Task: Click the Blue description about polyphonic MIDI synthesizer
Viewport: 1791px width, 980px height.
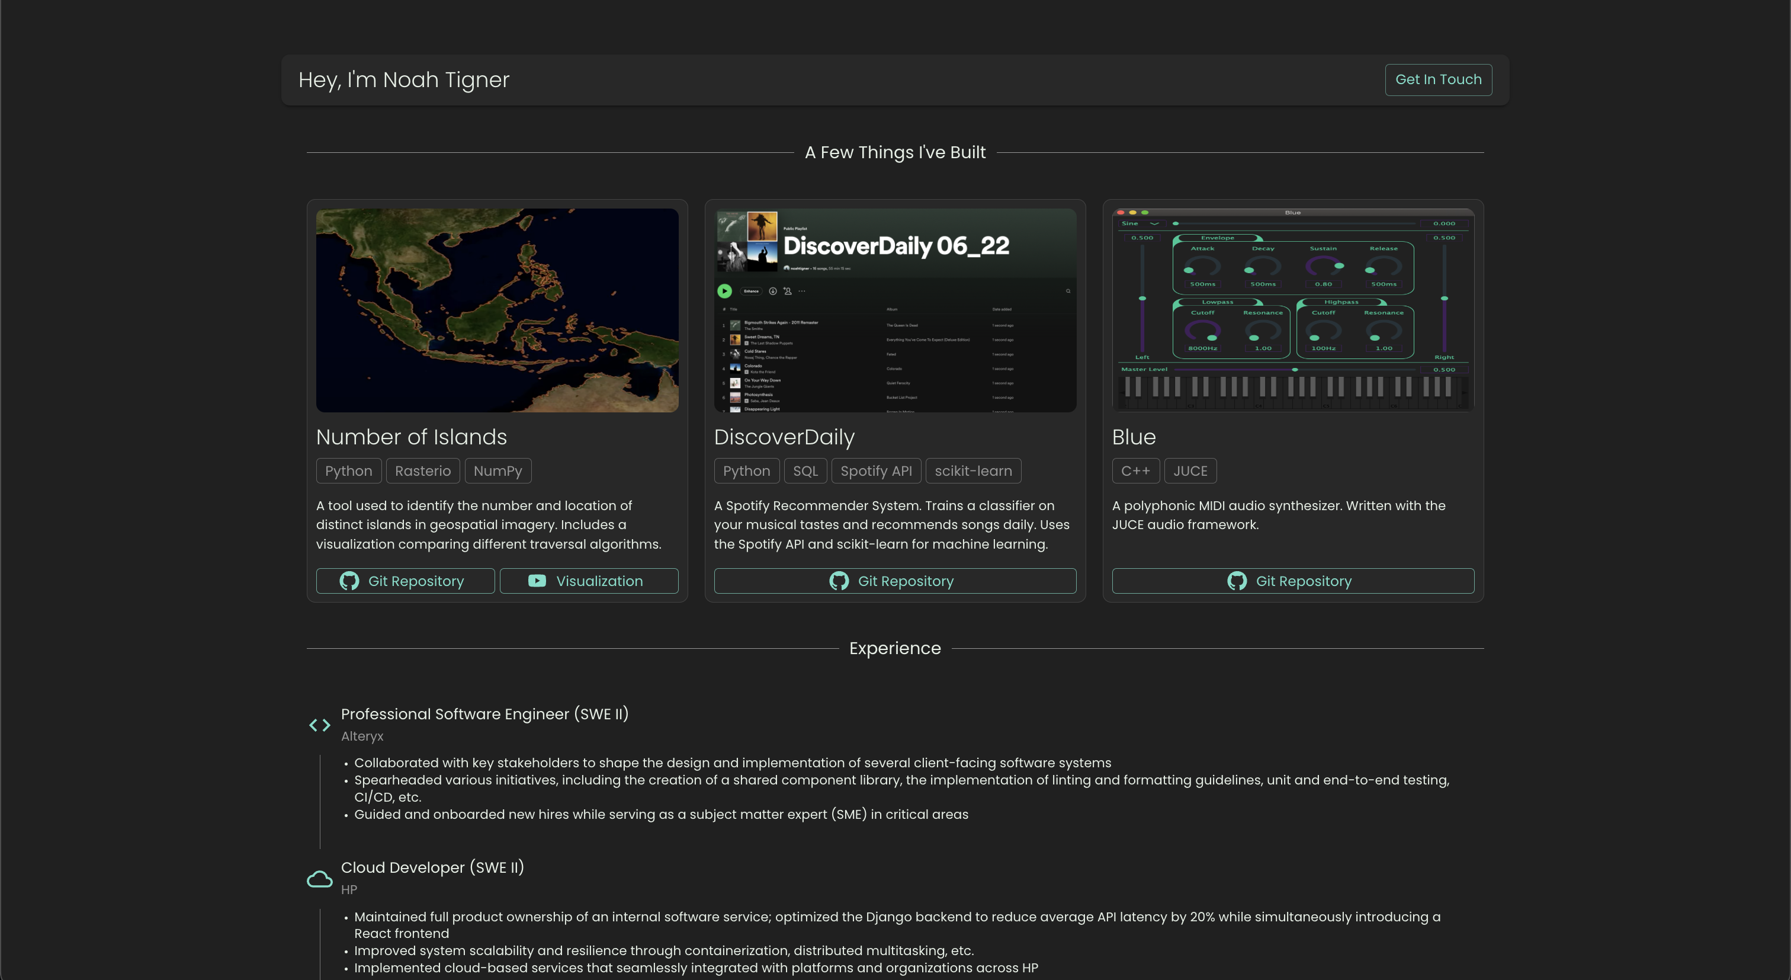Action: click(x=1278, y=515)
